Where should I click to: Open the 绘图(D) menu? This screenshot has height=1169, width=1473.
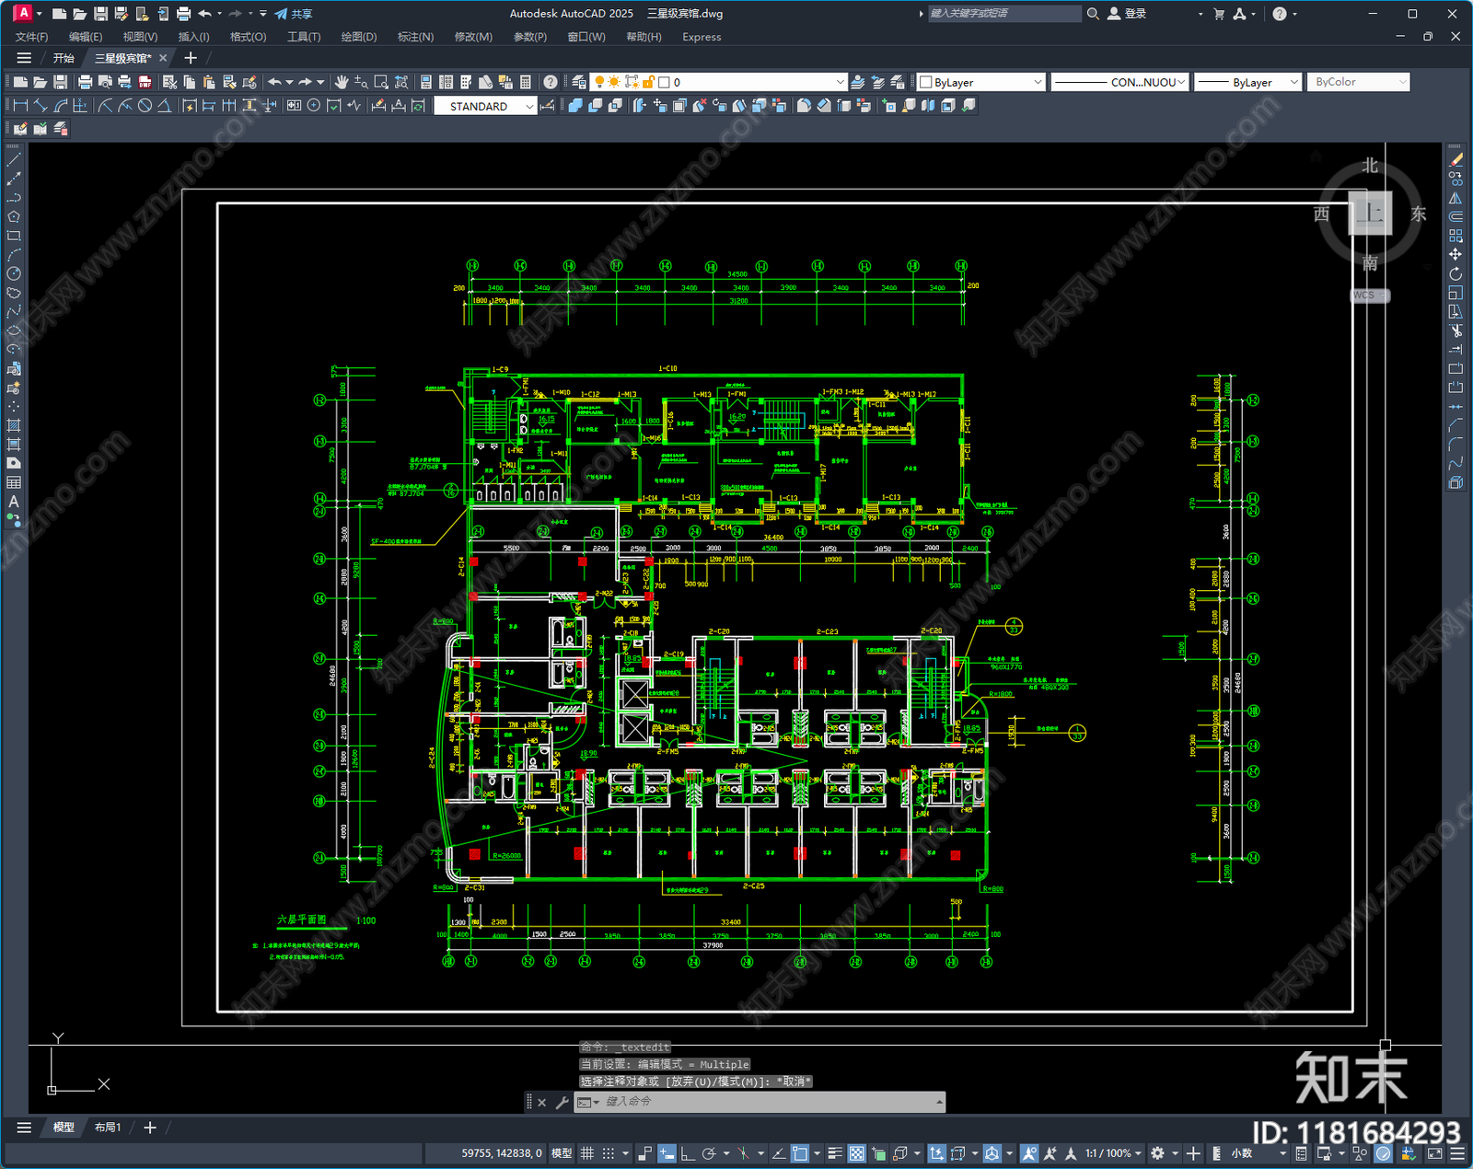[358, 37]
